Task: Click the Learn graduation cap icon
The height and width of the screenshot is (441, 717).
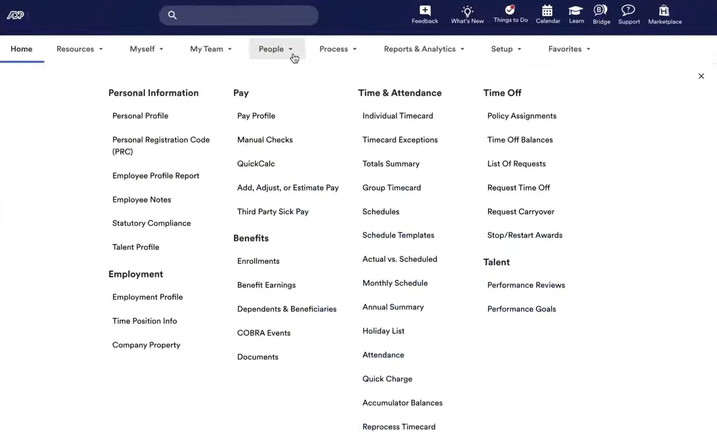Action: 576,11
